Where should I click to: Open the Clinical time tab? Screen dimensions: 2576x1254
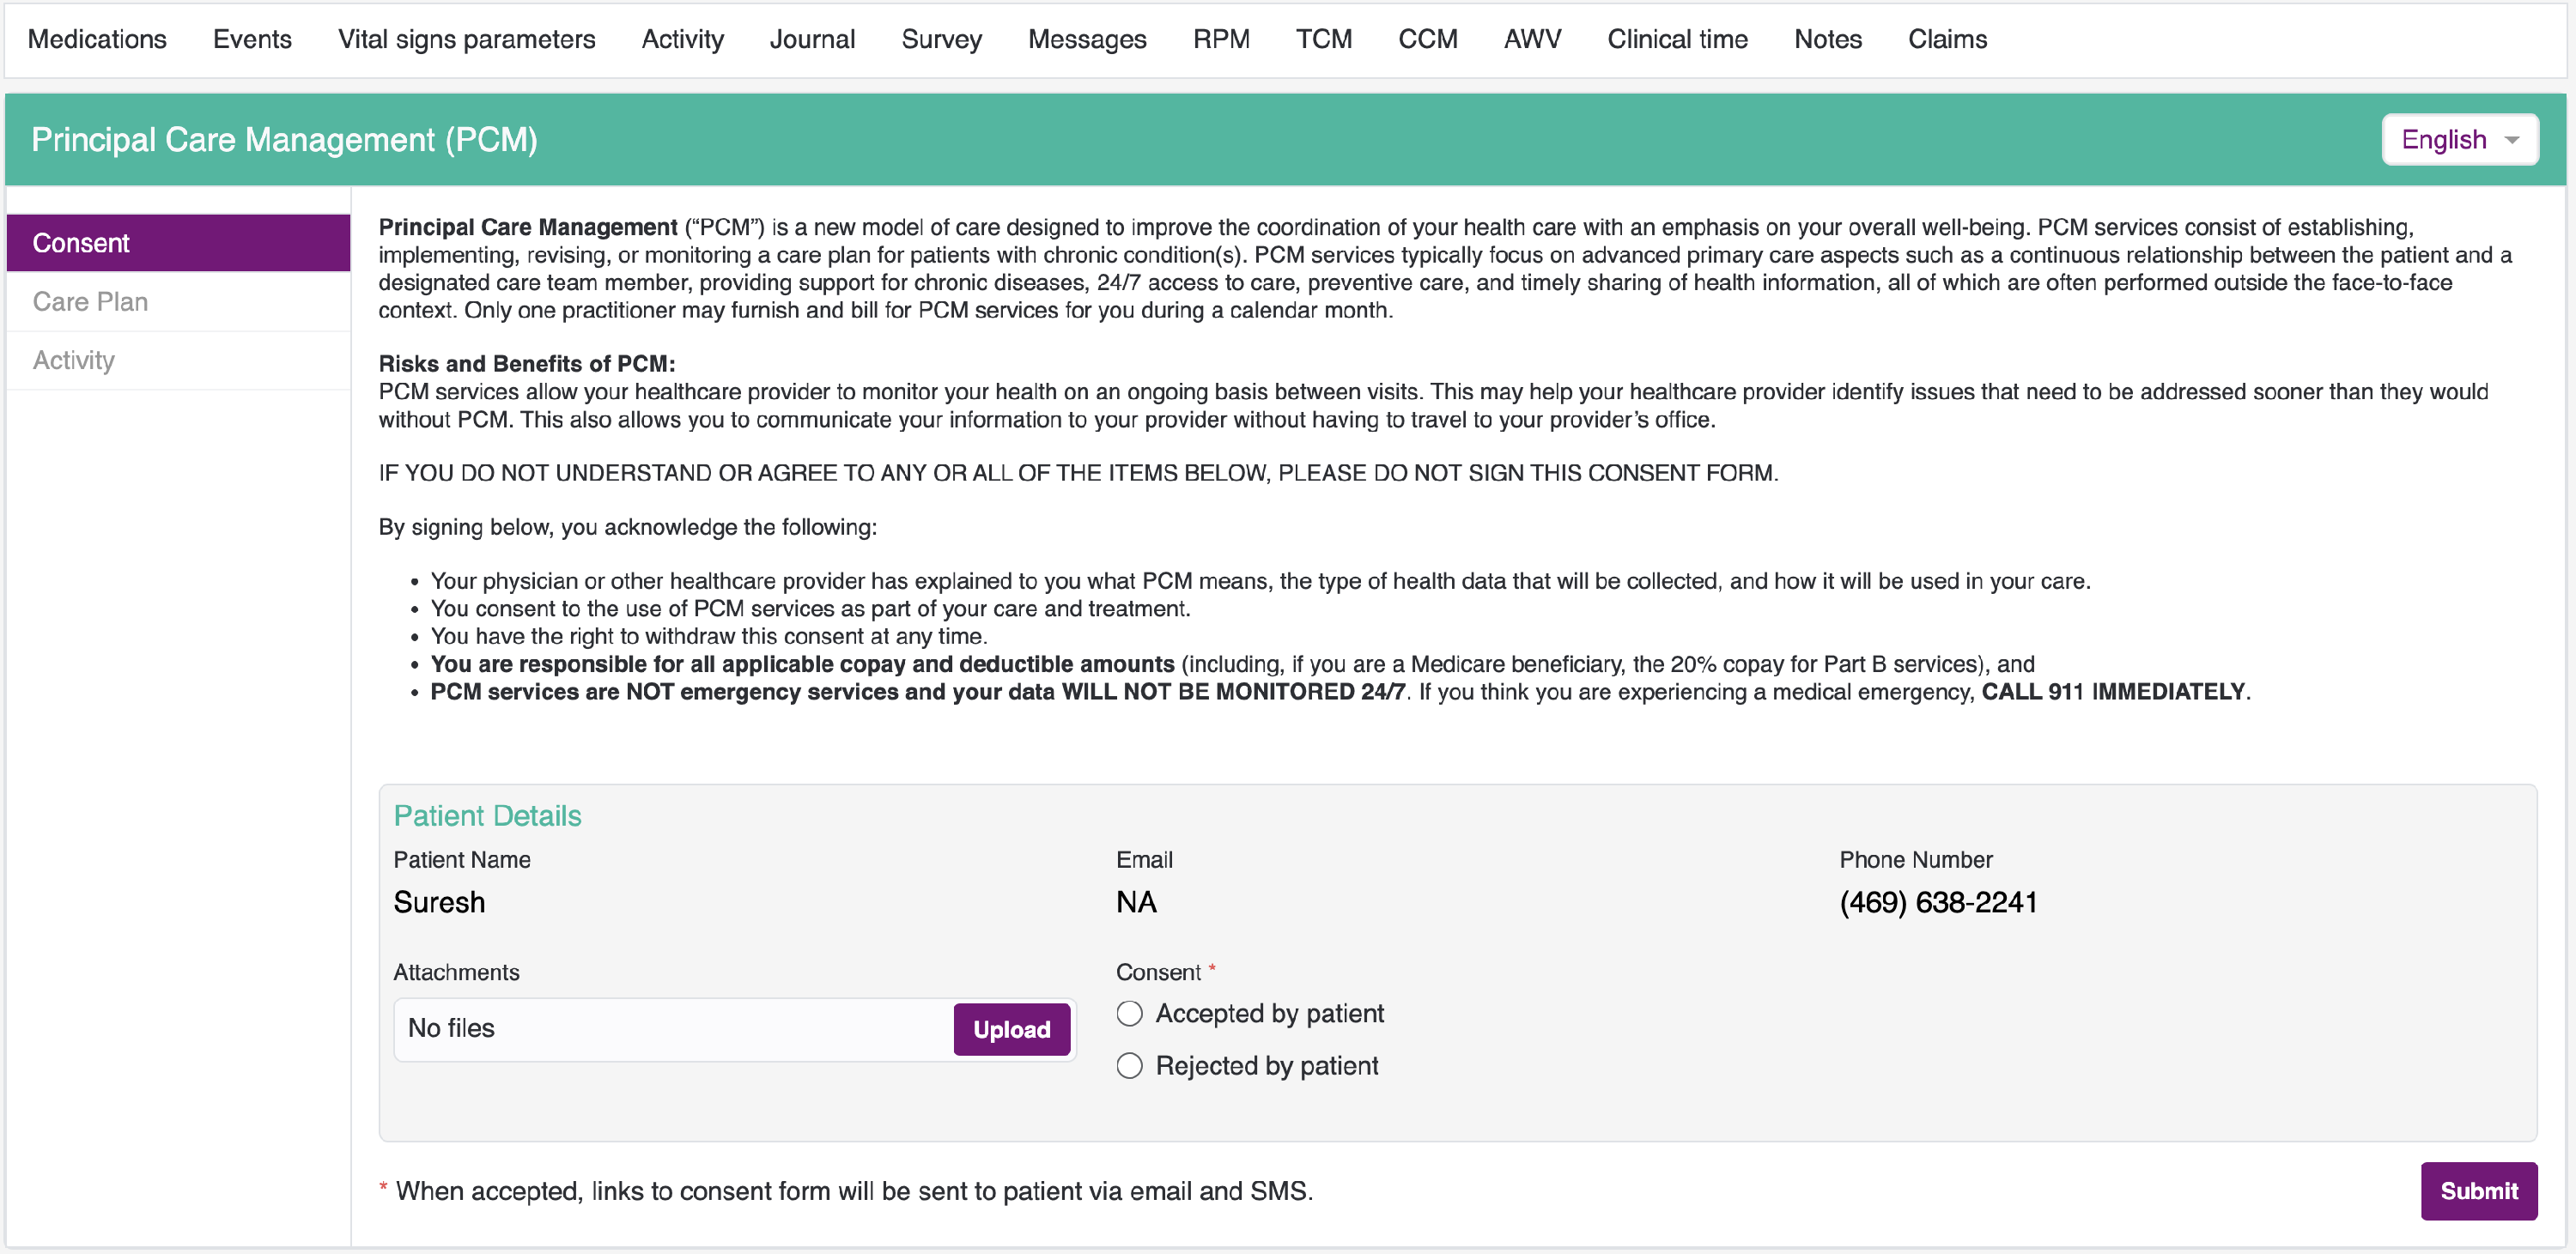(x=1677, y=39)
